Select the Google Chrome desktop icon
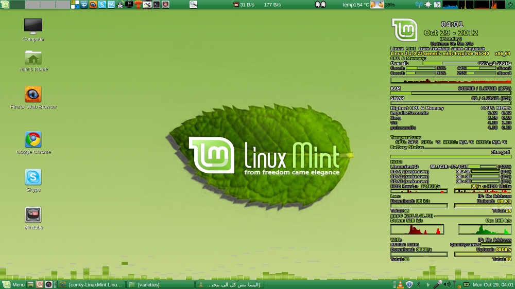This screenshot has width=515, height=289. [33, 142]
